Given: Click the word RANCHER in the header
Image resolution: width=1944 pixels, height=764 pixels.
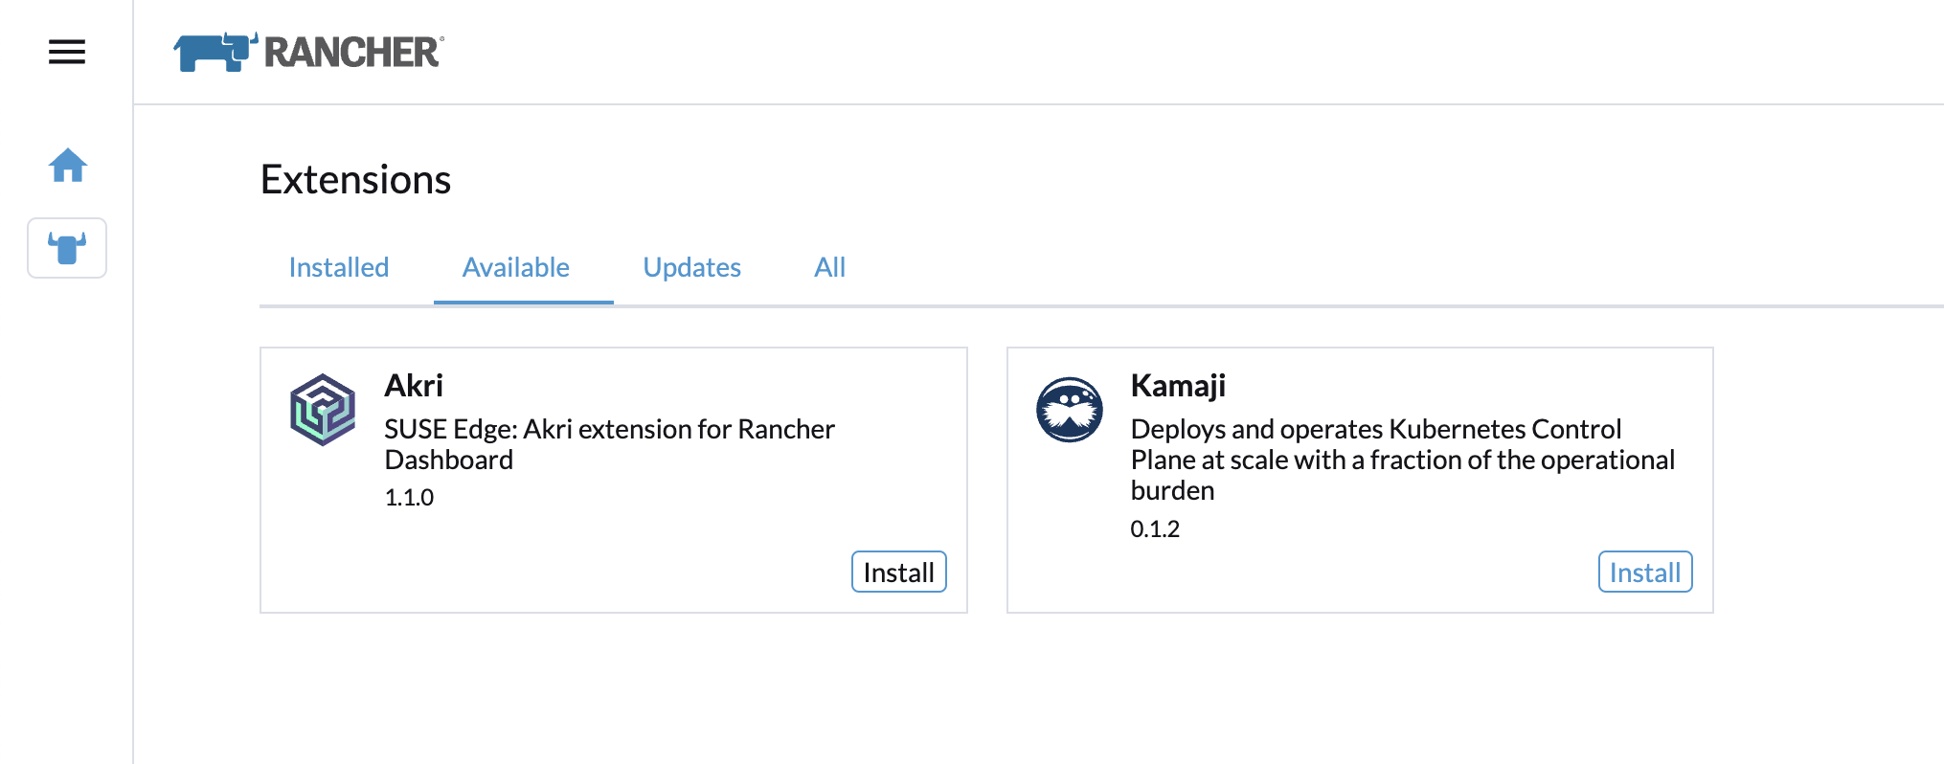Looking at the screenshot, I should pyautogui.click(x=352, y=53).
